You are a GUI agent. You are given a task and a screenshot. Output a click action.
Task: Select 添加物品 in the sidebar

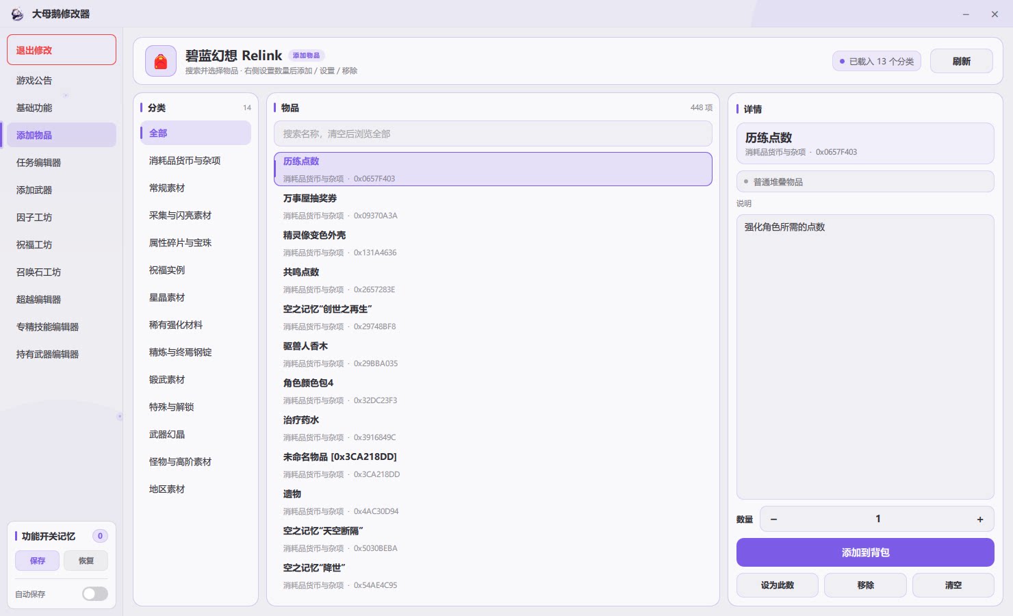pos(62,135)
